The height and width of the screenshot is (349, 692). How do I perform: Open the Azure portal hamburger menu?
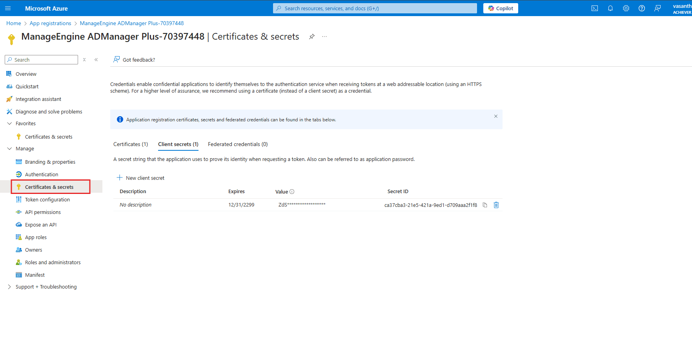click(8, 8)
